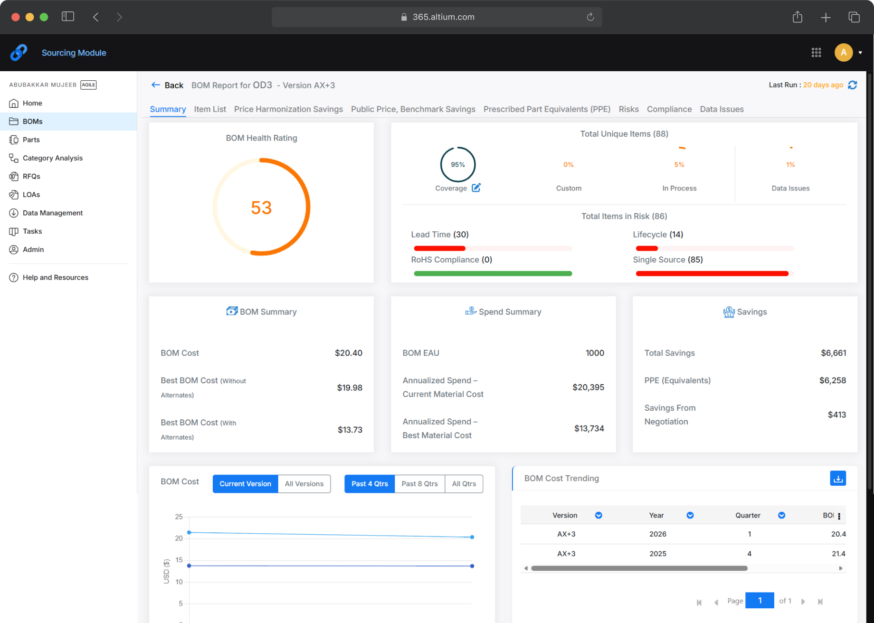874x623 pixels.
Task: Click the refresh icon beside Last Run
Action: point(853,85)
